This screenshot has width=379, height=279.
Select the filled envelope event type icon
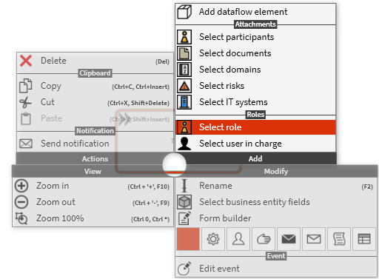[289, 239]
